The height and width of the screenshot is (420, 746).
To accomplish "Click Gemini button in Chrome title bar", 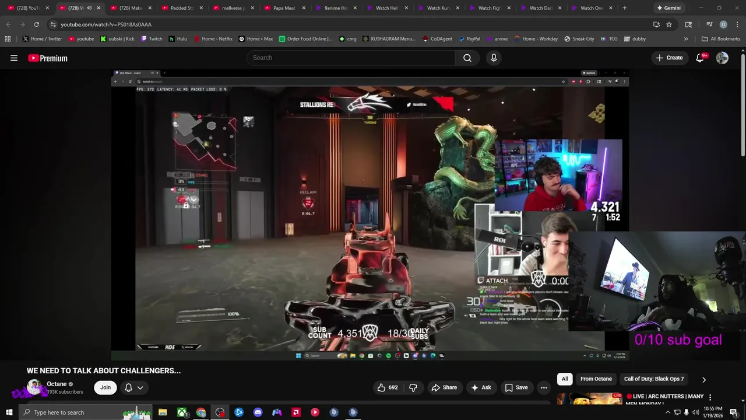I will pos(668,8).
